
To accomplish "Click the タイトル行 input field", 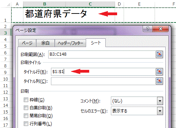I will click(x=103, y=72).
